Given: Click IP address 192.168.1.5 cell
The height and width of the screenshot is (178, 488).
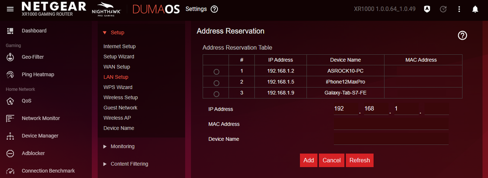Looking at the screenshot, I should (280, 82).
